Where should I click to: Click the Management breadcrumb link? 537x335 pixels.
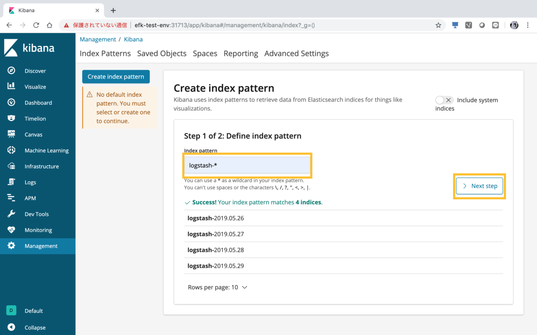click(98, 39)
